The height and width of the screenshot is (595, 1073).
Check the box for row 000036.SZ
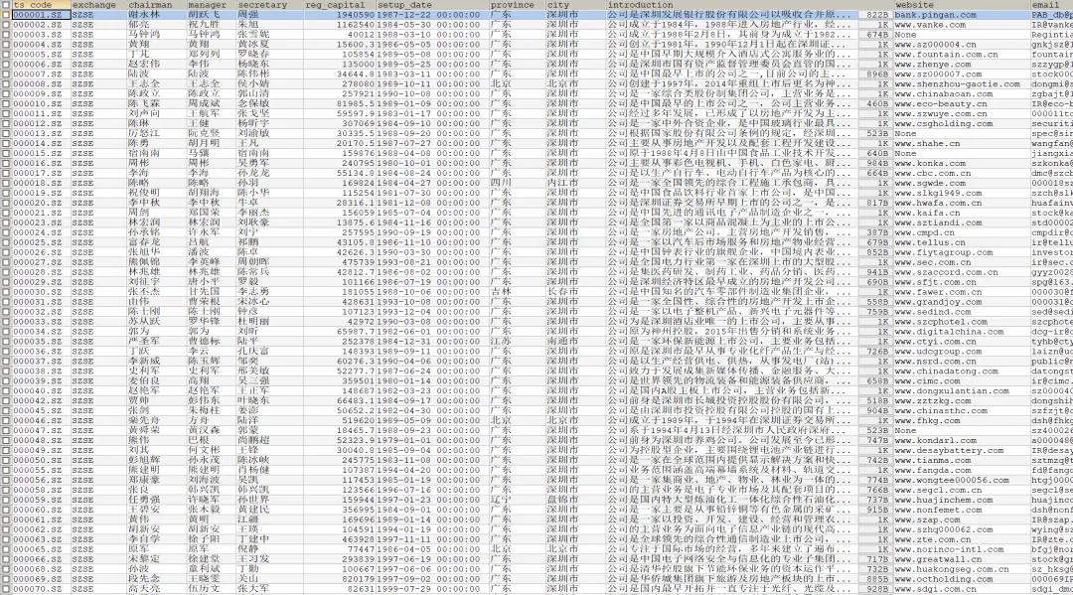coord(6,352)
